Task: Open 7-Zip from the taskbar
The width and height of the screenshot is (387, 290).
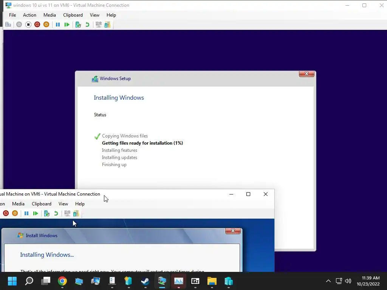Action: pos(195,281)
